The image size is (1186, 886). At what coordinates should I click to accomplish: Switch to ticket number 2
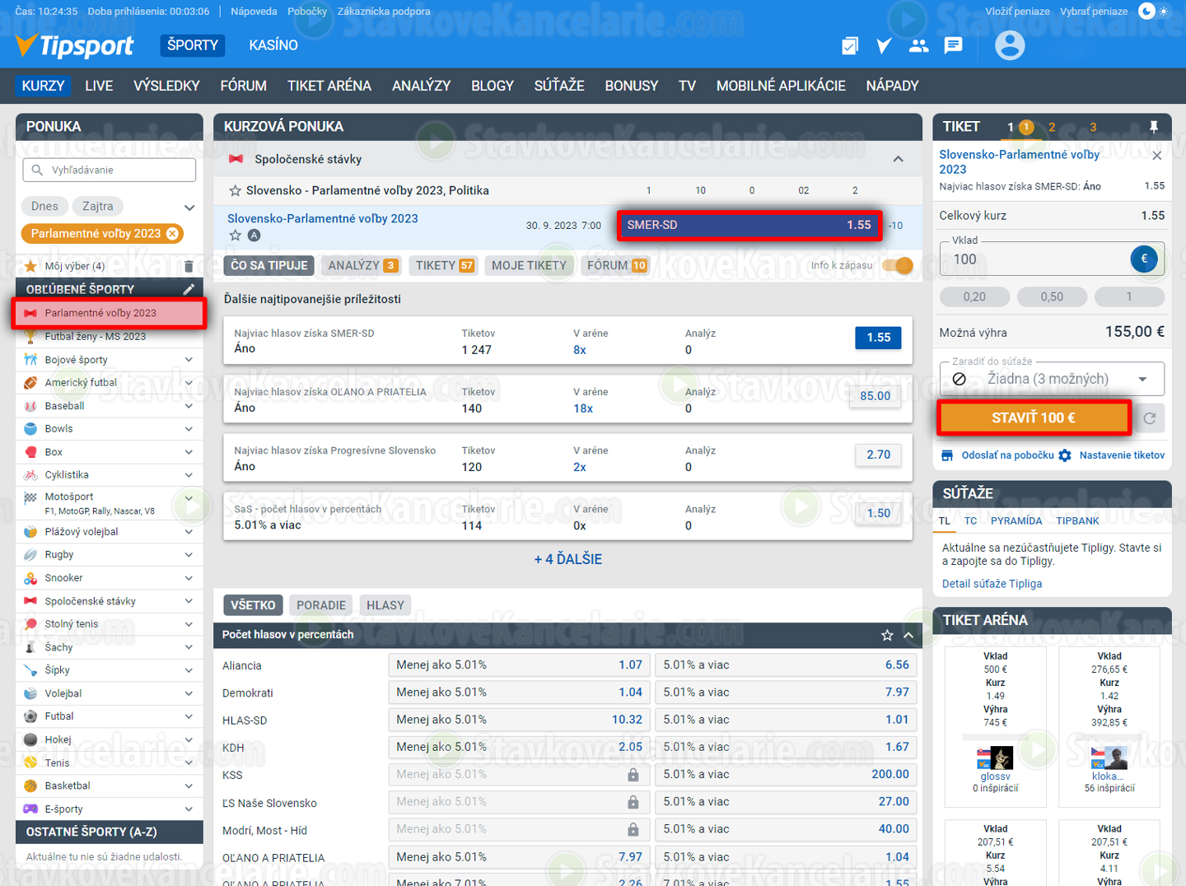(1052, 127)
